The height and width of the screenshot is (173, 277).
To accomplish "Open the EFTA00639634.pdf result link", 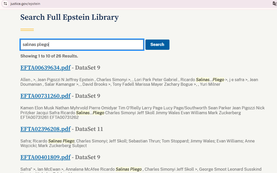I will (x=45, y=68).
